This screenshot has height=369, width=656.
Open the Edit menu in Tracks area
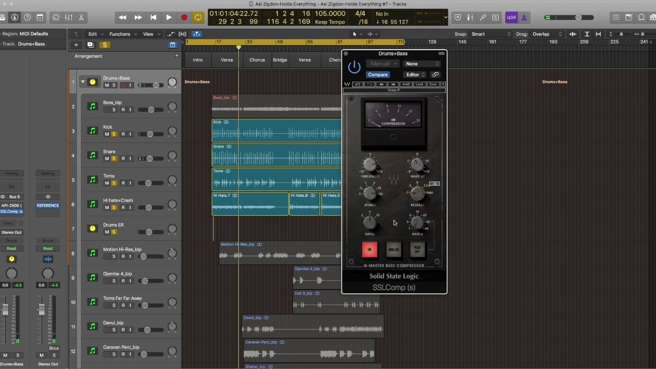tap(95, 34)
